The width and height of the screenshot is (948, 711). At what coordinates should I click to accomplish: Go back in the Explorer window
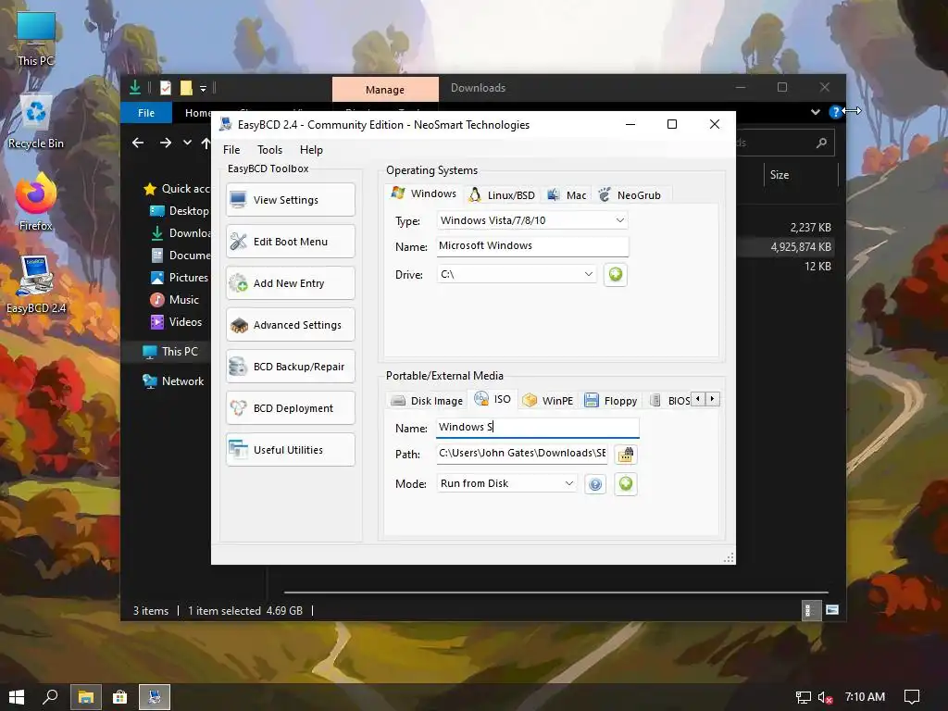coord(138,143)
